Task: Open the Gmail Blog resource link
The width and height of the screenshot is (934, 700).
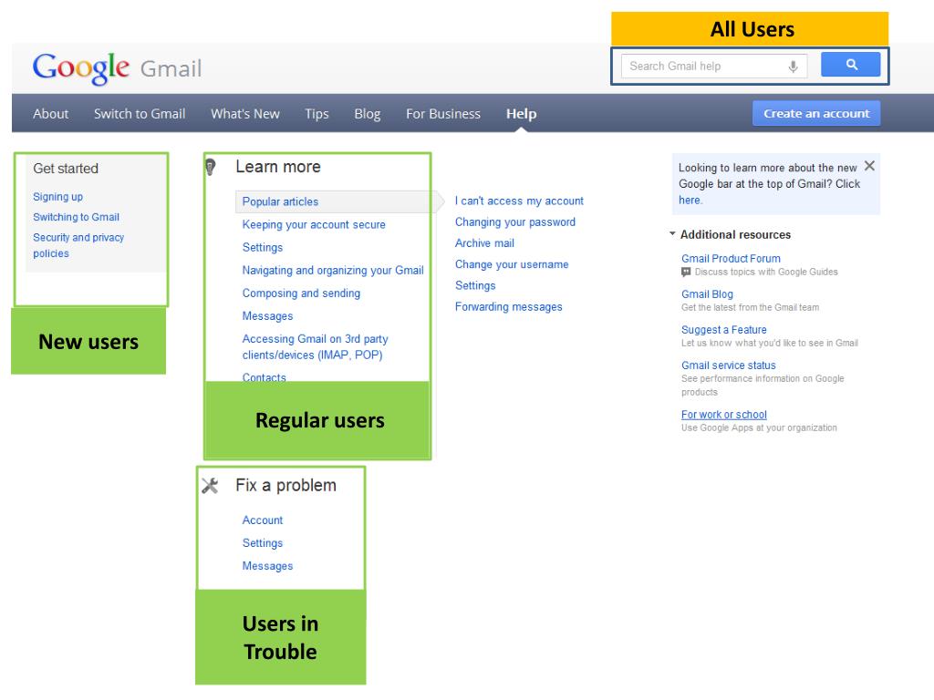Action: click(707, 294)
